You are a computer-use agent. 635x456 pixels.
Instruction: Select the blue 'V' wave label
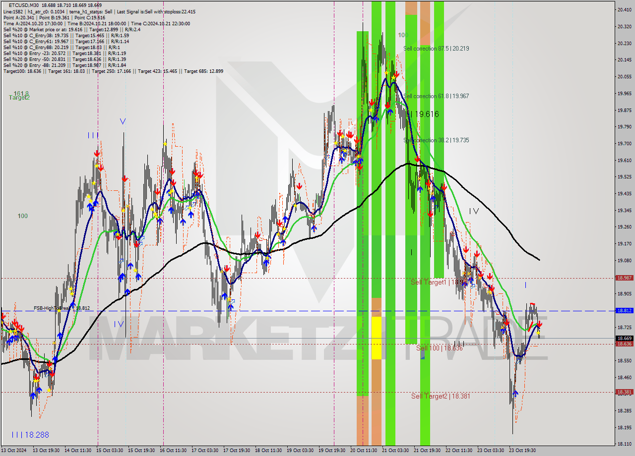coord(123,121)
